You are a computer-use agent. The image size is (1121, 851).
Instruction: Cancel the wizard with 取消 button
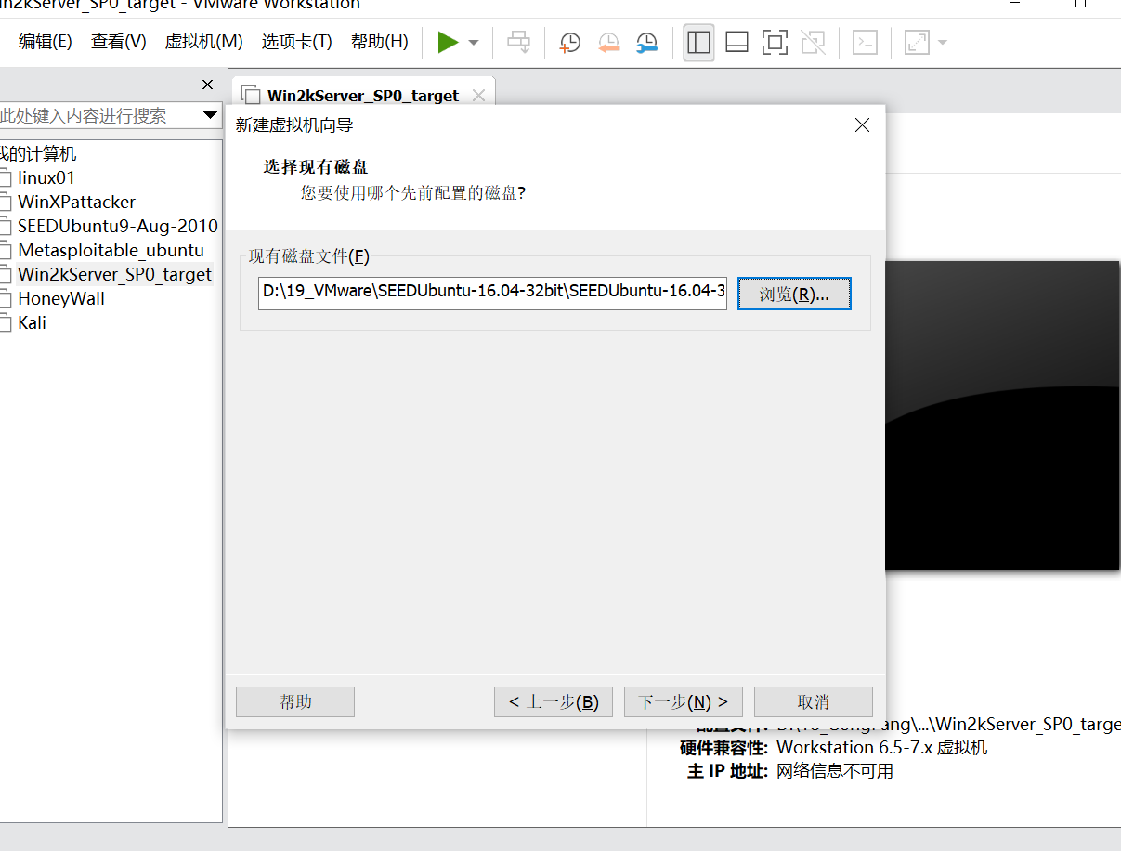tap(814, 701)
